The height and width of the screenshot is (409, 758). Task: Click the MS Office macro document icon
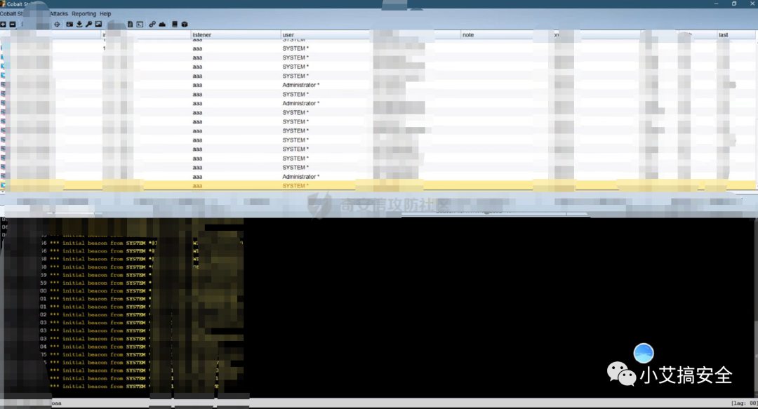[130, 24]
